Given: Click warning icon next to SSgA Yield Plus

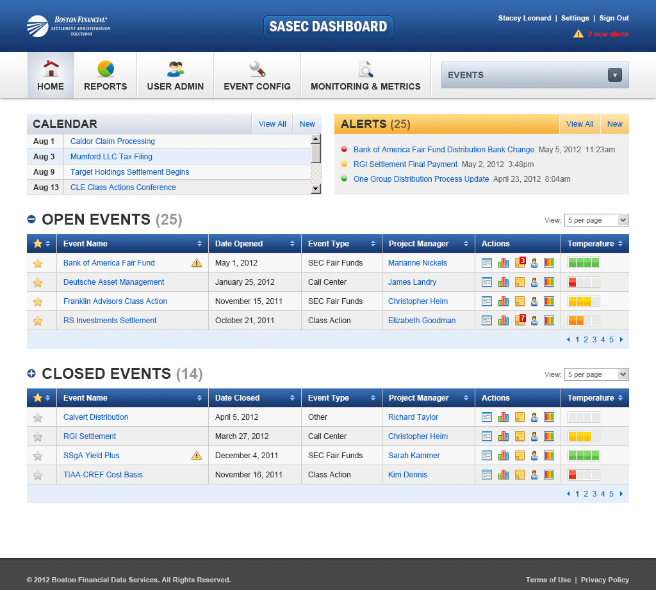Looking at the screenshot, I should click(197, 456).
